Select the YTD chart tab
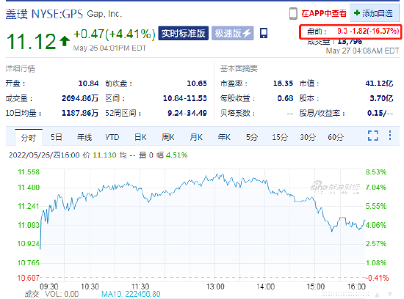 112,137
